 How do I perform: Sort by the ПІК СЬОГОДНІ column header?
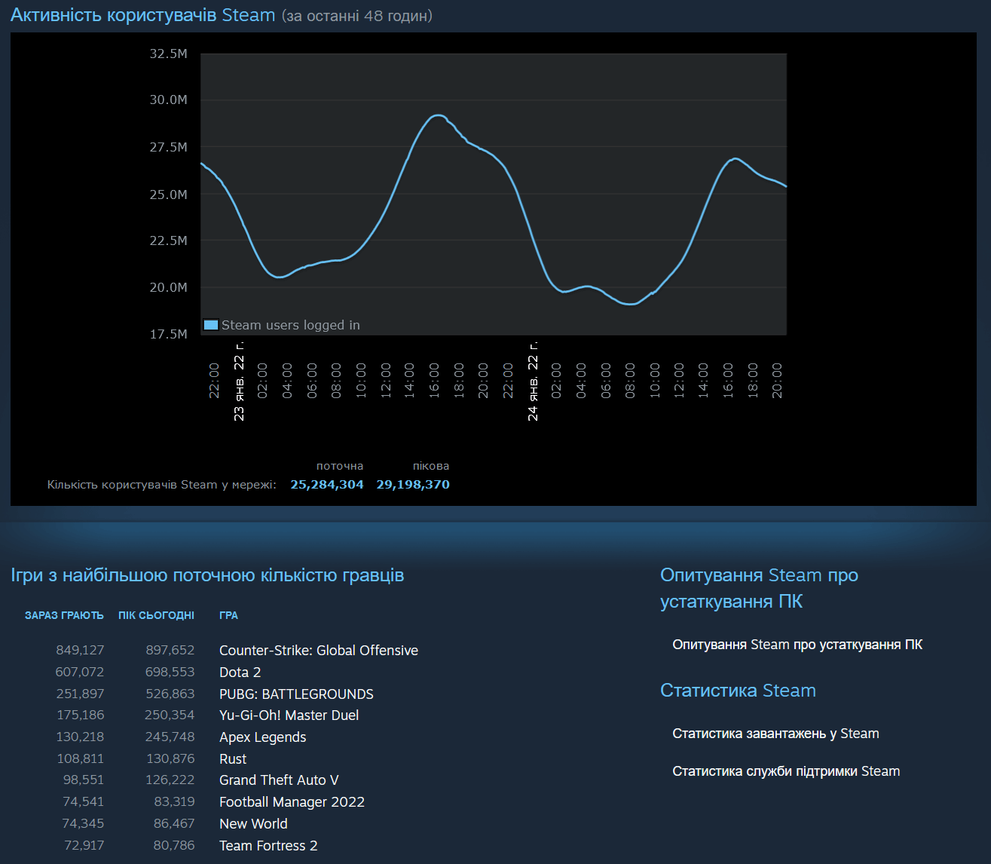click(x=156, y=615)
